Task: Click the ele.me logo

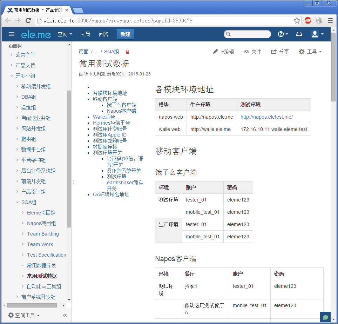Action: coord(36,34)
